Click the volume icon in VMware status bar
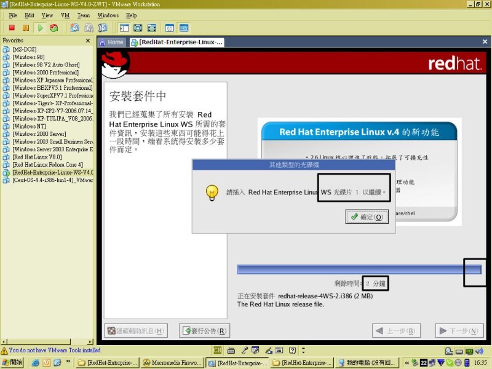 coord(479,351)
